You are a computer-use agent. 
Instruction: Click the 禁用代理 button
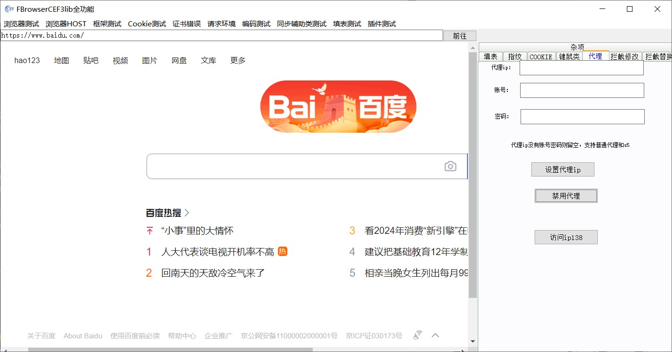[x=566, y=196]
